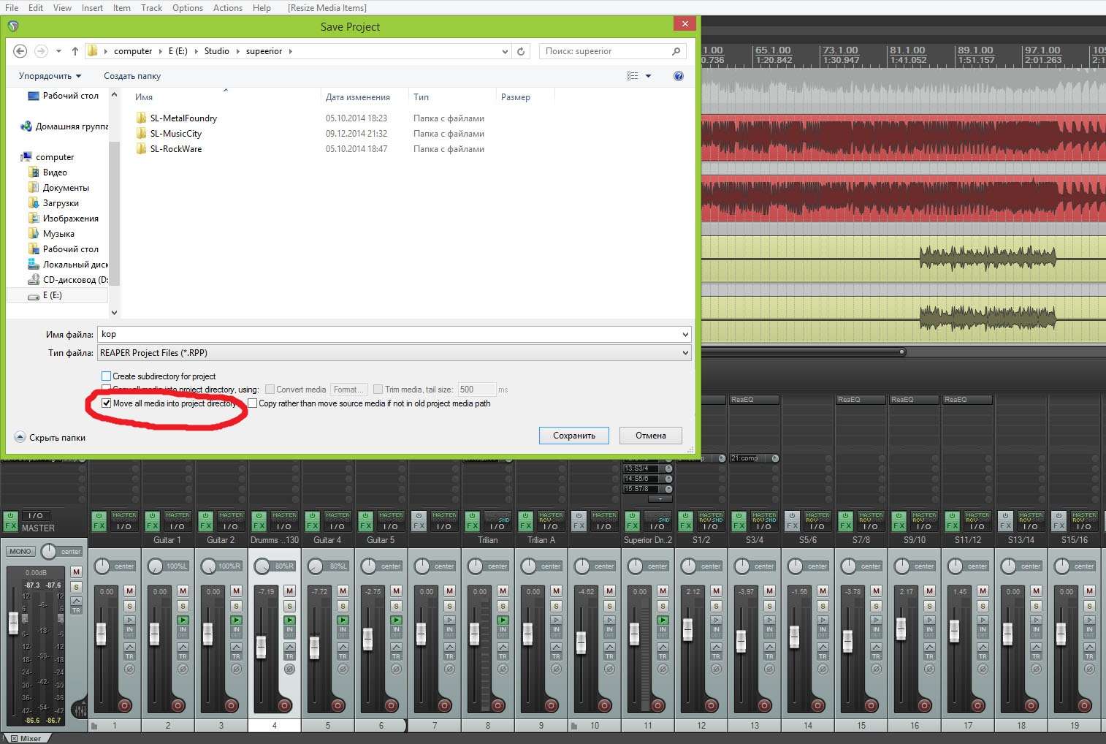The width and height of the screenshot is (1106, 744).
Task: Invert phase on Guitar 5 track
Action: pos(396,669)
